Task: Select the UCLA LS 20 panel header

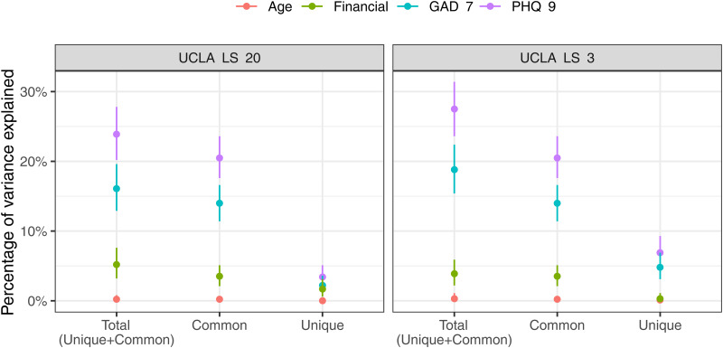Action: click(x=220, y=59)
